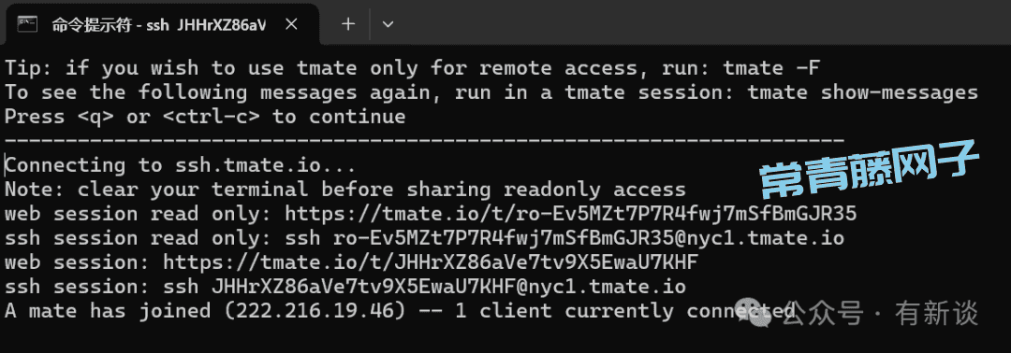Click the "tmate show-messages" command text
Viewport: 1011px width, 353px height.
(x=863, y=92)
